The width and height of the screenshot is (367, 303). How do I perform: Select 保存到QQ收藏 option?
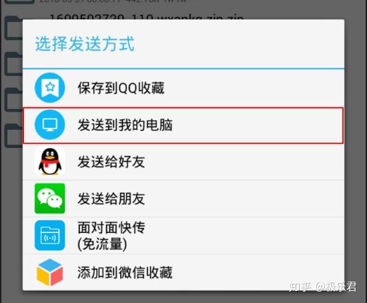(183, 88)
